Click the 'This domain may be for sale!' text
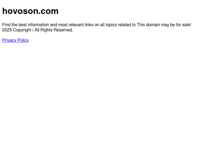This screenshot has width=218, height=164. 164,25
